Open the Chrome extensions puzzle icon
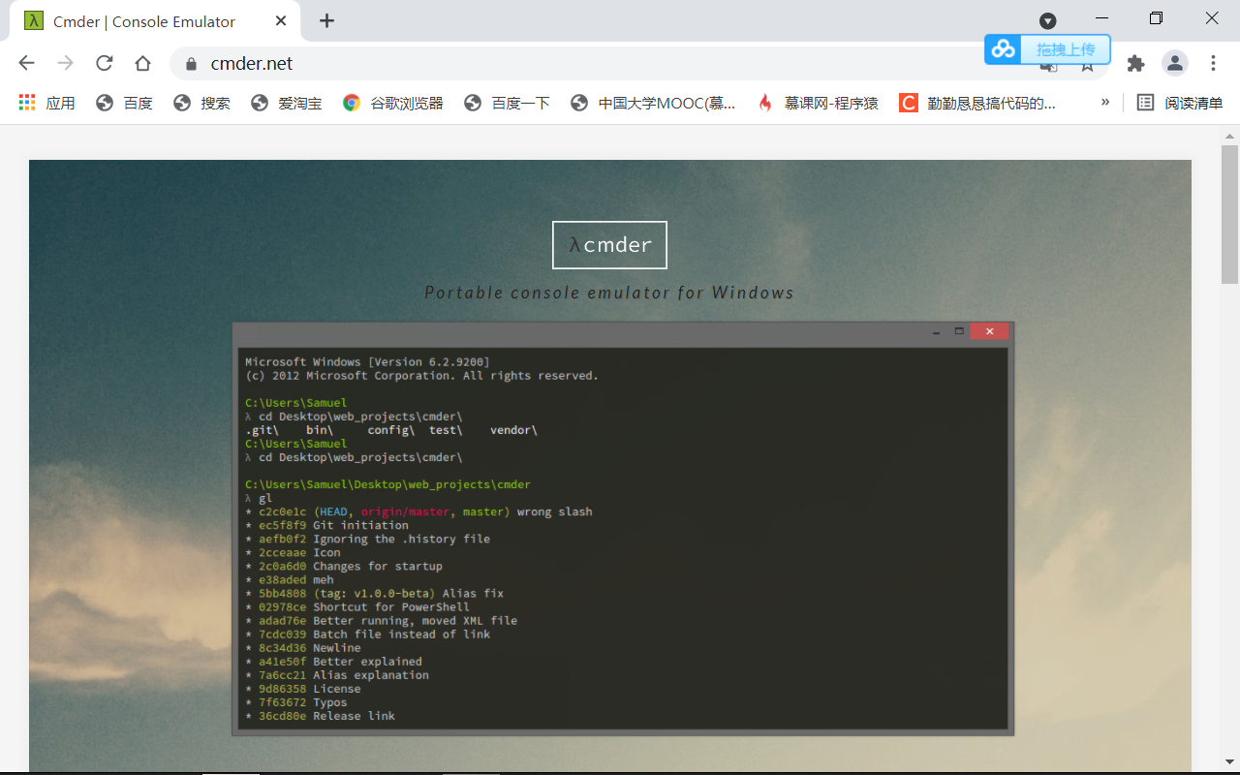1240x775 pixels. (x=1135, y=63)
